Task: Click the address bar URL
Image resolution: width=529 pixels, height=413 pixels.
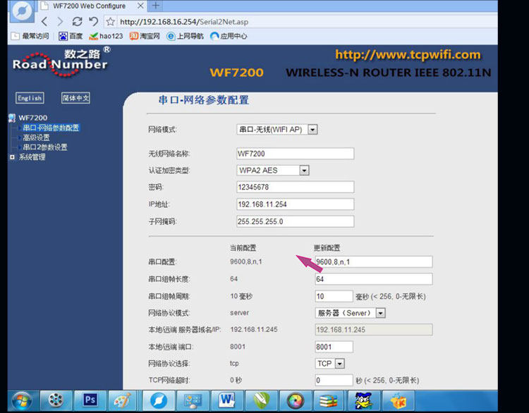Action: [x=184, y=22]
